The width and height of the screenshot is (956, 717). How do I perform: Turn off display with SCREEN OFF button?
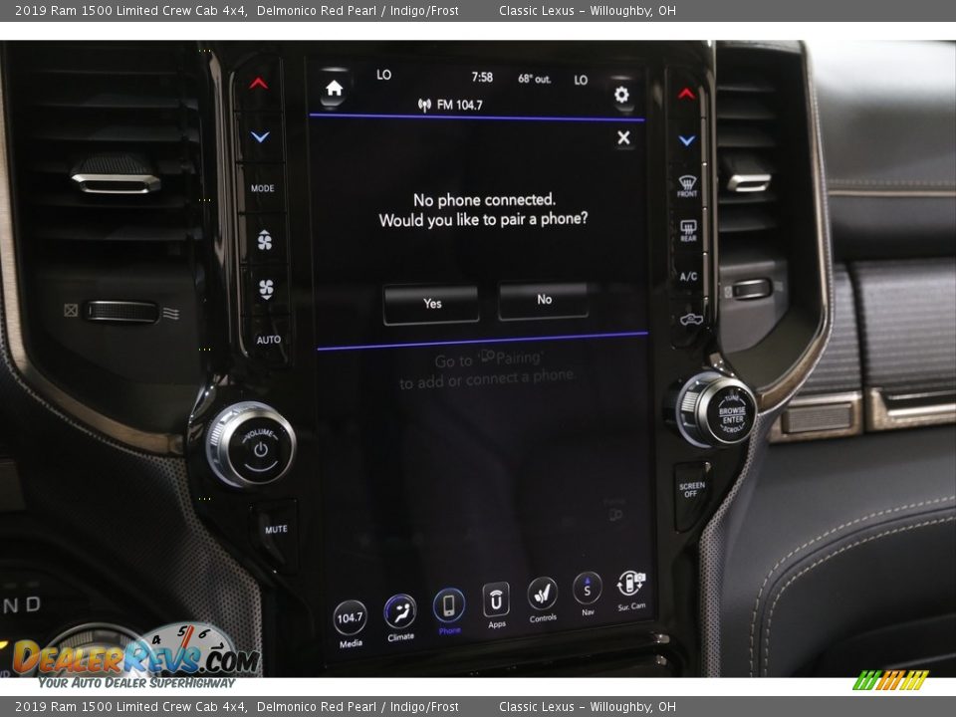point(692,489)
